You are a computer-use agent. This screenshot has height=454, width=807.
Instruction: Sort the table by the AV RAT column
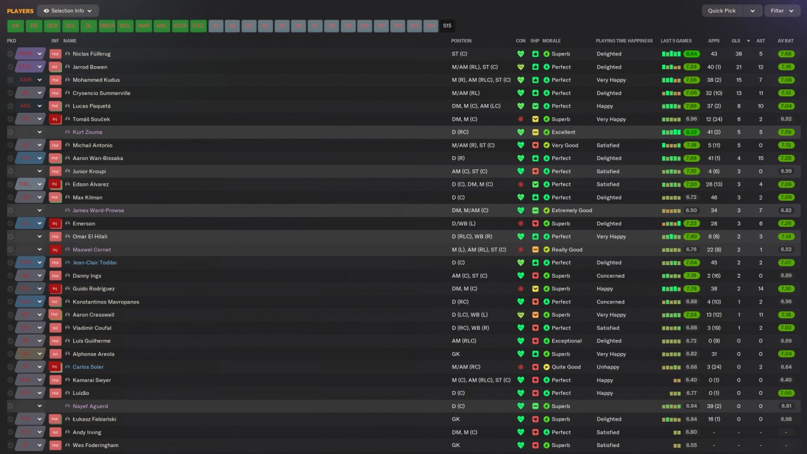tap(786, 41)
